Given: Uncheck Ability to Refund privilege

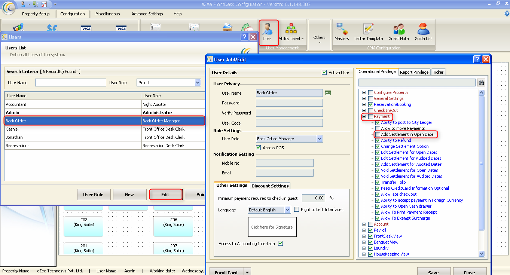Looking at the screenshot, I should (x=378, y=140).
